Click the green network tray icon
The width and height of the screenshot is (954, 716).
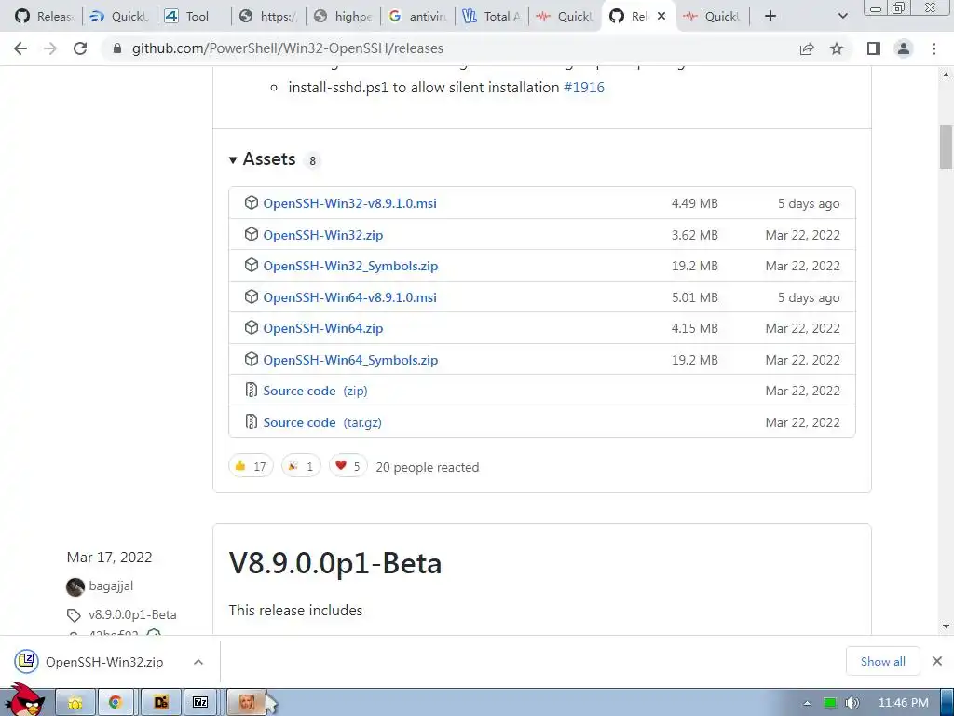[x=830, y=703]
